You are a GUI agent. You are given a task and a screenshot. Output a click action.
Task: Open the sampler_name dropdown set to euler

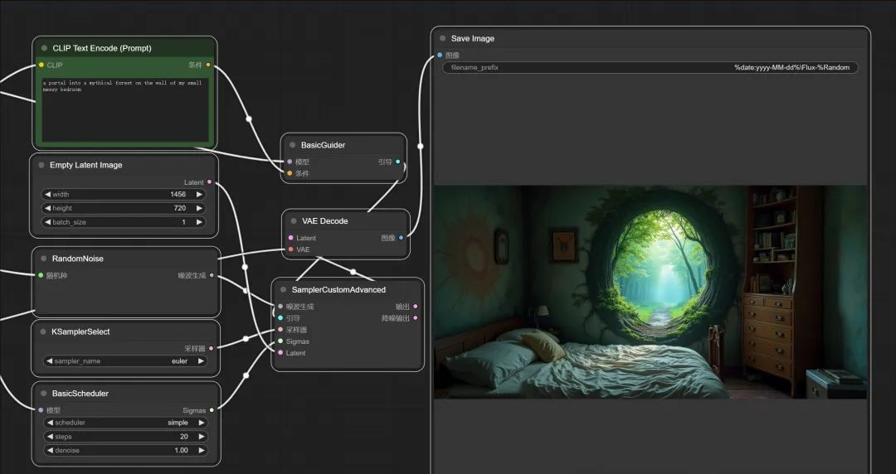click(x=124, y=361)
